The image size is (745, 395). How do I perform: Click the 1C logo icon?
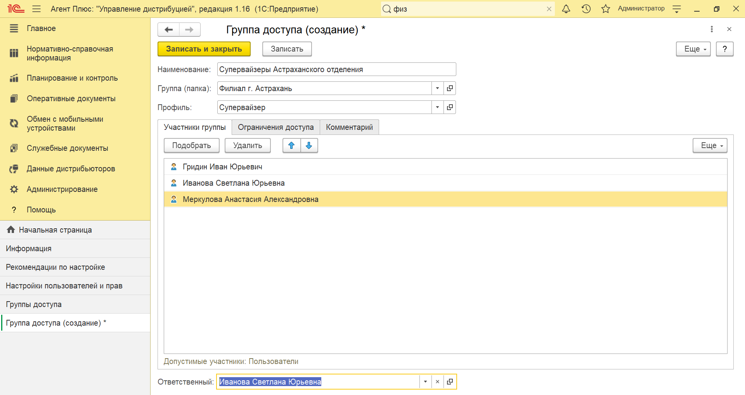pos(16,9)
